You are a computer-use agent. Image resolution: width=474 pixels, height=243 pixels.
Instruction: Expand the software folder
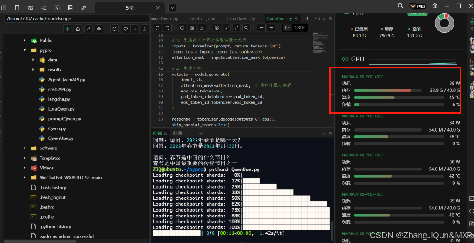[x=25, y=148]
